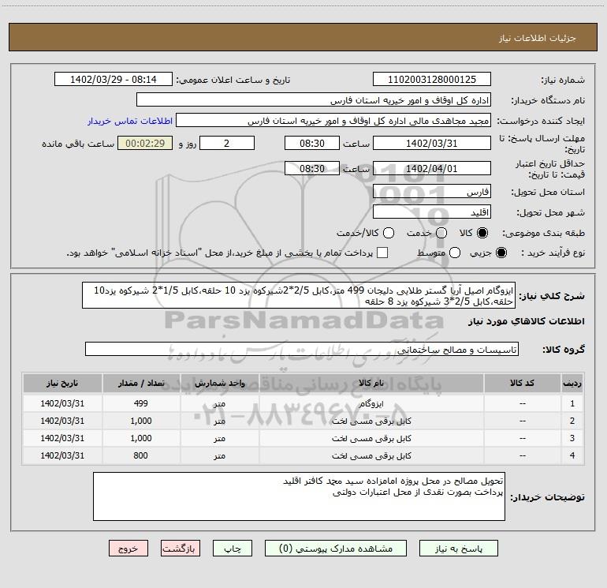Click row 3 quantity cell 1,000
This screenshot has width=607, height=588.
tap(141, 438)
